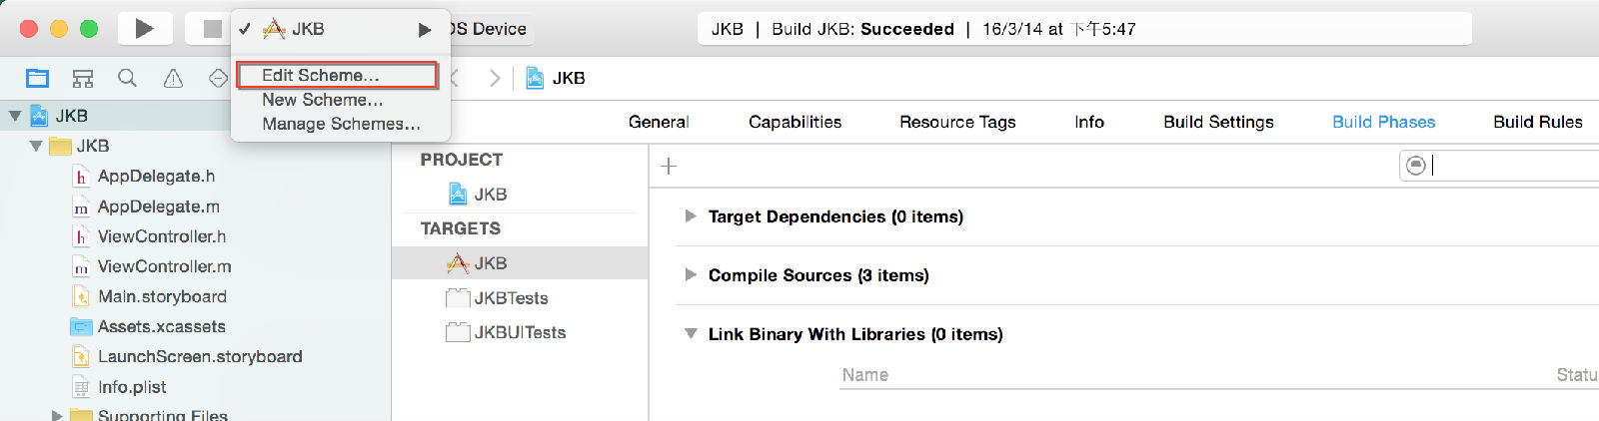Switch to the Build Settings tab
This screenshot has height=421, width=1599.
point(1218,122)
